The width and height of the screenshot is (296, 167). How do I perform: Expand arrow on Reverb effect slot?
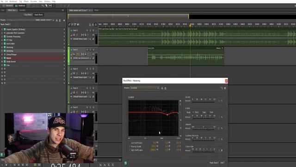[x=64, y=58]
